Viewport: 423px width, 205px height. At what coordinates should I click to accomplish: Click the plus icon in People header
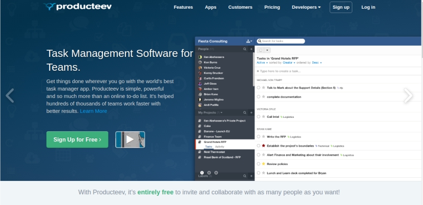(251, 49)
